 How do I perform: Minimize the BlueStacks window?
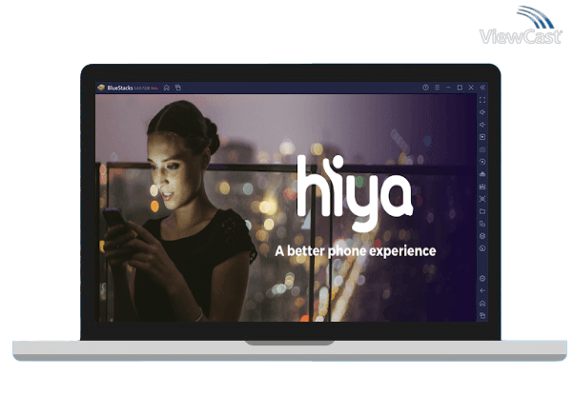(448, 88)
